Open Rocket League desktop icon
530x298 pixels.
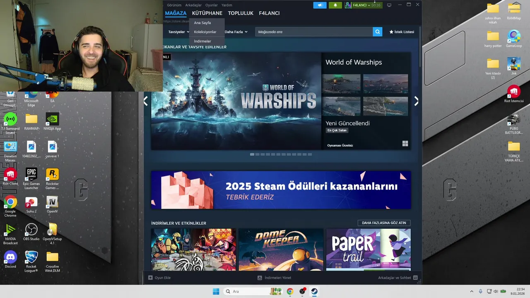point(31,262)
